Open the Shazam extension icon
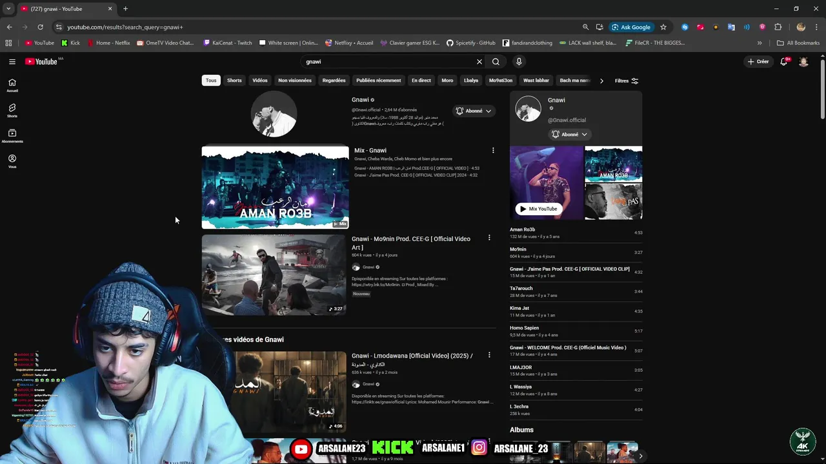 (x=685, y=27)
